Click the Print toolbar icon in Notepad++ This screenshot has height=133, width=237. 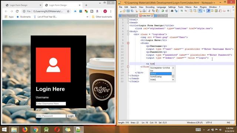coord(144,11)
